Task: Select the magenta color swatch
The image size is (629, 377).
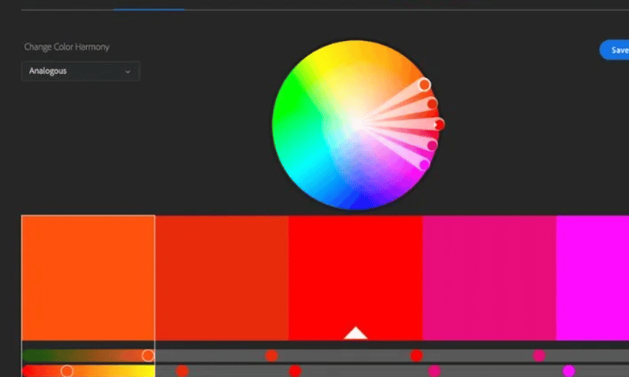Action: pos(593,278)
